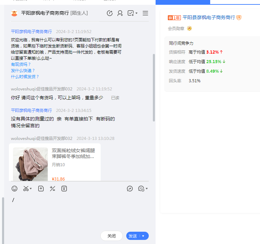Click the member medal badge icon
Image resolution: width=260 pixels, height=244 pixels.
coord(189,28)
